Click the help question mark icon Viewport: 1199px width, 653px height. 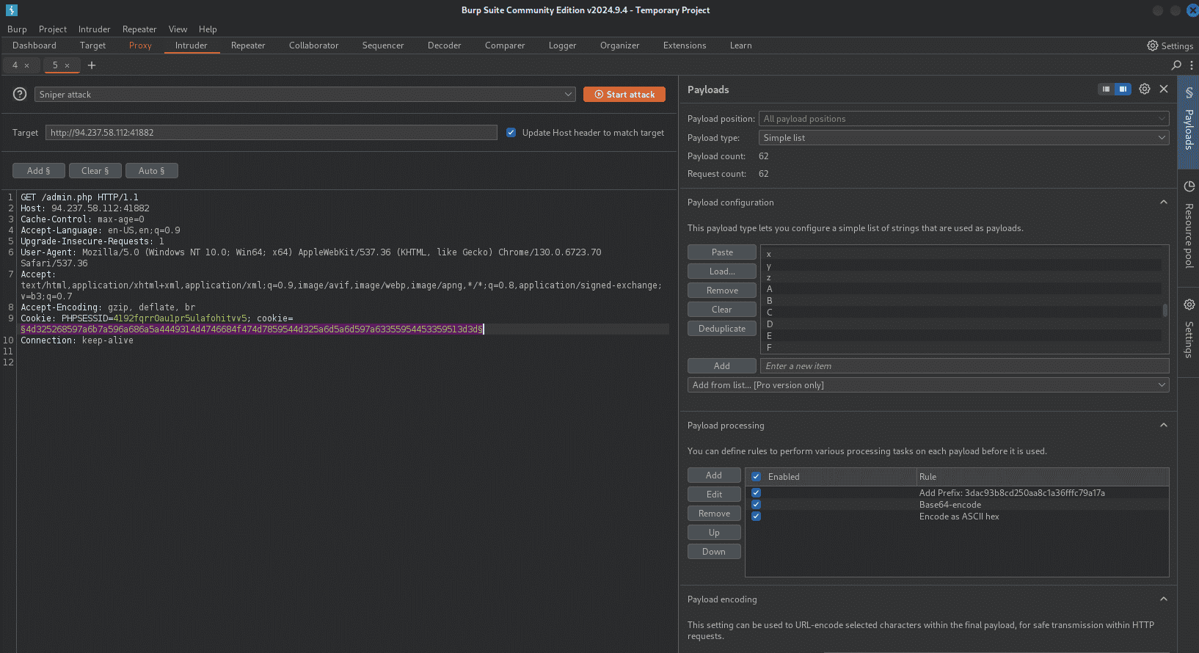20,94
